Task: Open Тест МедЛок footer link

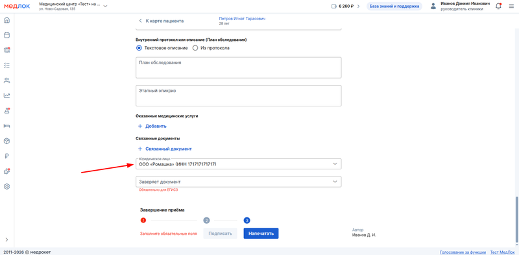Action: [502, 252]
